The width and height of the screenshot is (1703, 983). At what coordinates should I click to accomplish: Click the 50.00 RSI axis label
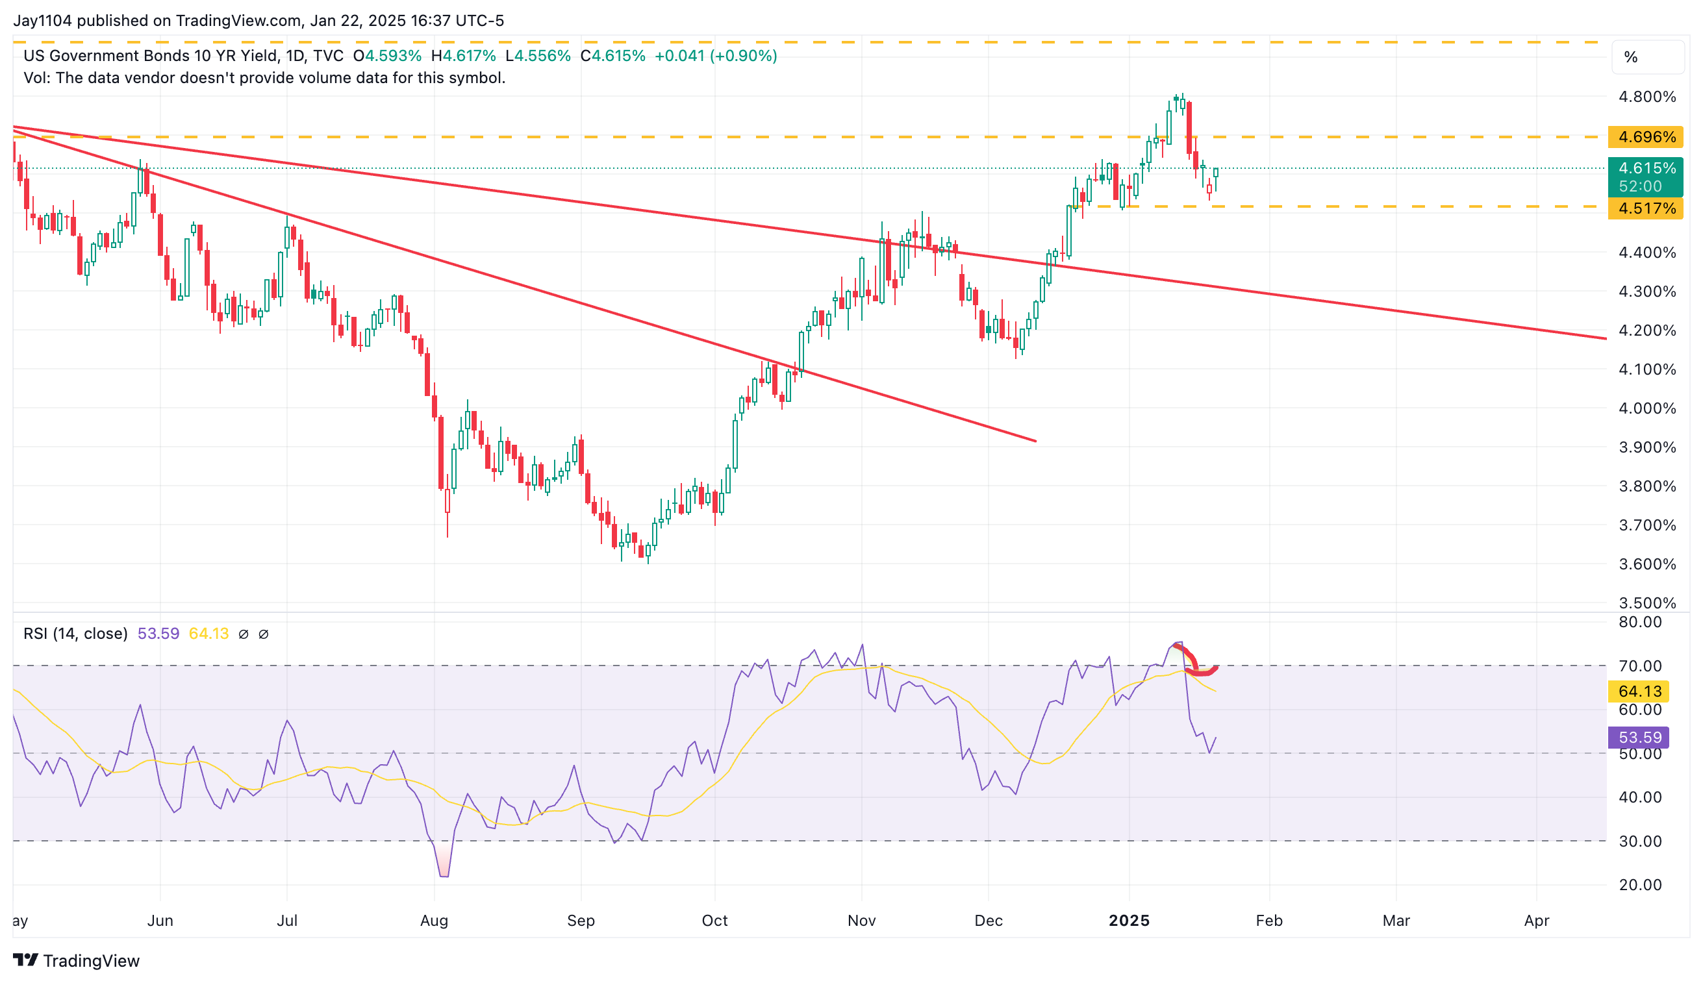(1640, 753)
